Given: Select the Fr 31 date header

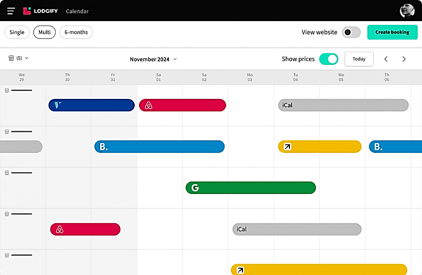Looking at the screenshot, I should click(113, 77).
